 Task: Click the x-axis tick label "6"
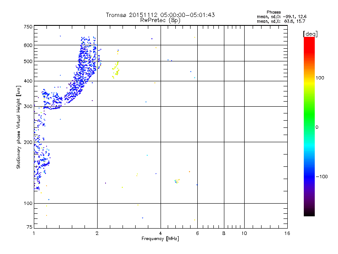pyautogui.click(x=197, y=233)
